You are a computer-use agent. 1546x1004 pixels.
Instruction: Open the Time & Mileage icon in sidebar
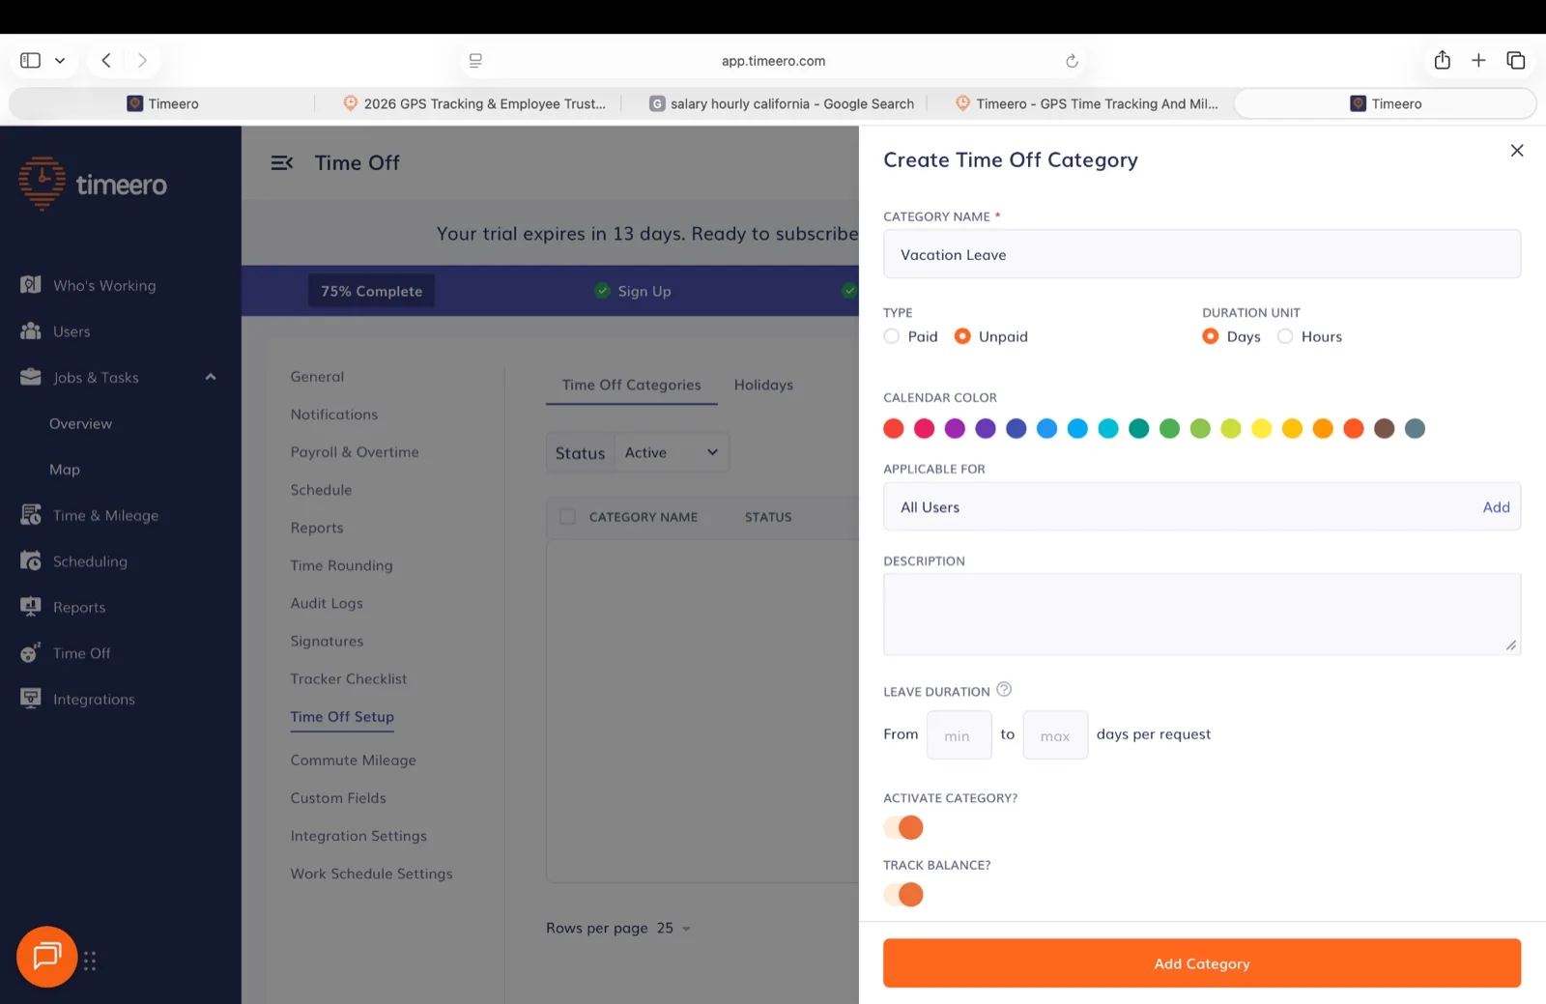point(31,515)
